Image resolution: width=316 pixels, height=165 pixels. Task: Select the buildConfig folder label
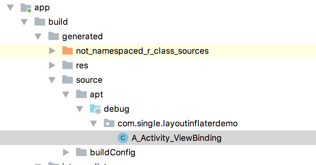coord(112,153)
